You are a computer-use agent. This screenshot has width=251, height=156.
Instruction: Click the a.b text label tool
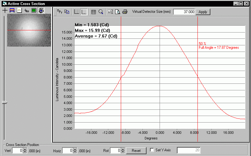(110, 12)
